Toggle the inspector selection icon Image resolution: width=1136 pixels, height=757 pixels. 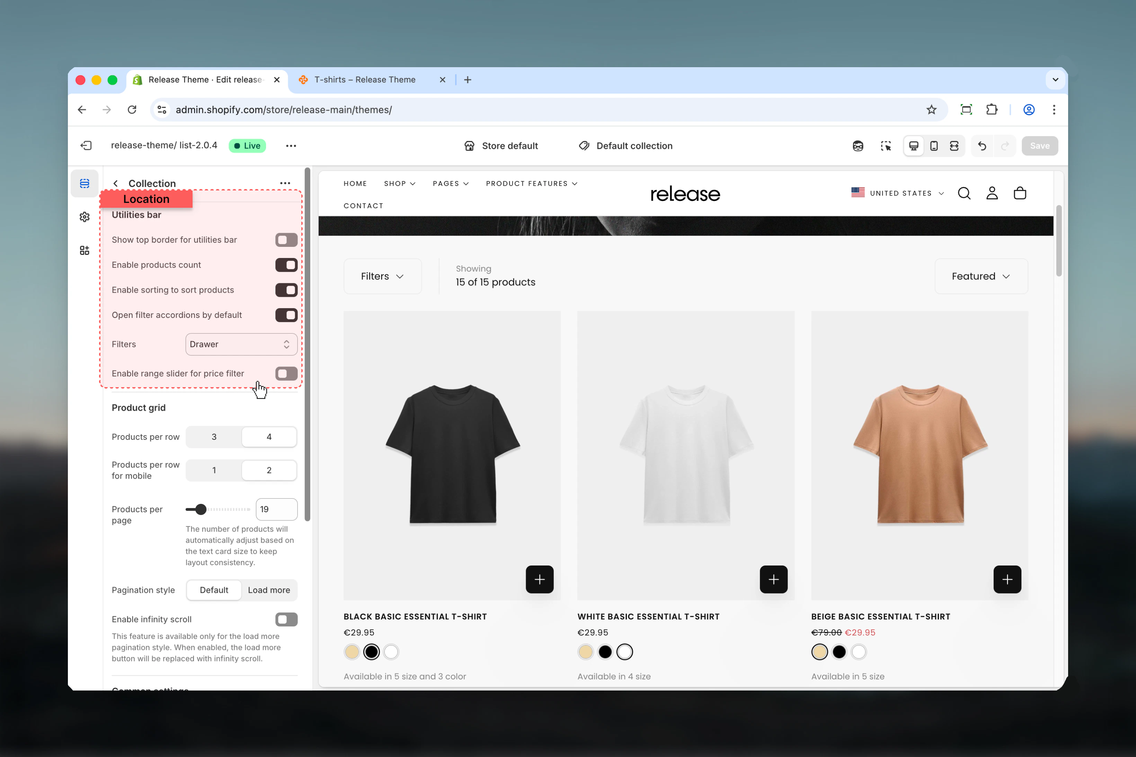pos(886,146)
